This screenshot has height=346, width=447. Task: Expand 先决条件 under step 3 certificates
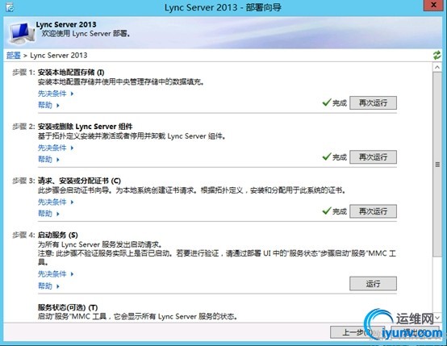(x=56, y=202)
